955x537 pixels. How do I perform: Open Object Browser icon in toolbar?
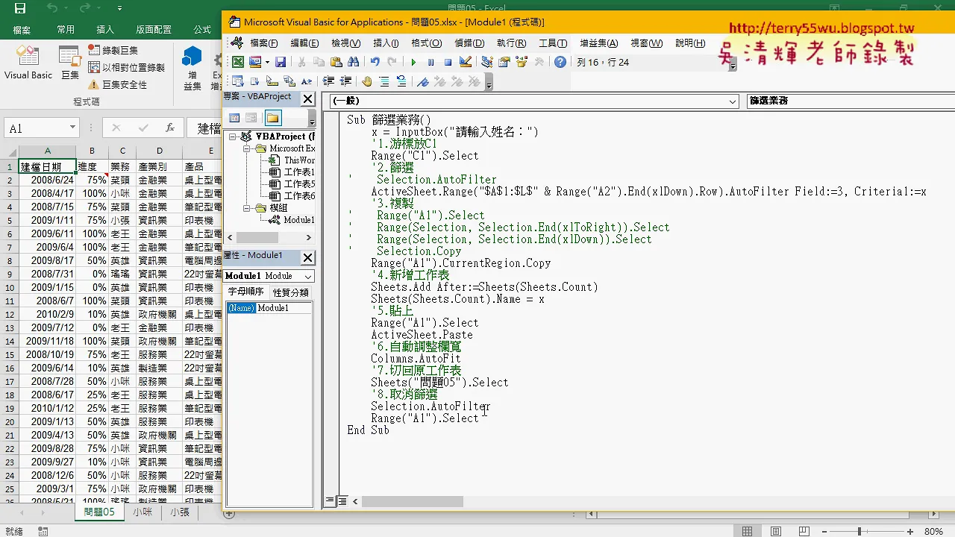[x=522, y=63]
